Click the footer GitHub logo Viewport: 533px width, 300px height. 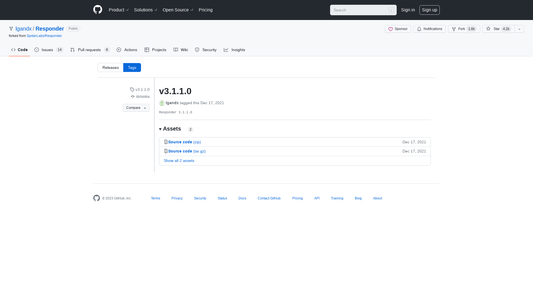[x=97, y=198]
